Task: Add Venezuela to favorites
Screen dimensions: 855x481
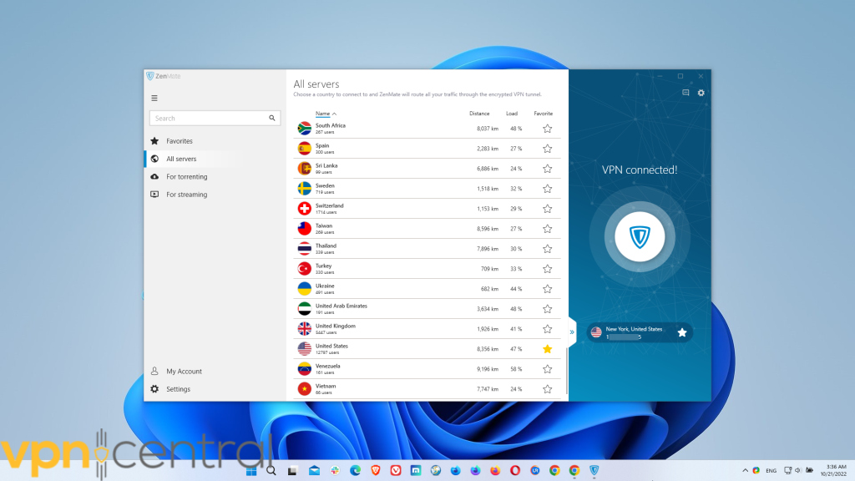Action: pyautogui.click(x=548, y=369)
